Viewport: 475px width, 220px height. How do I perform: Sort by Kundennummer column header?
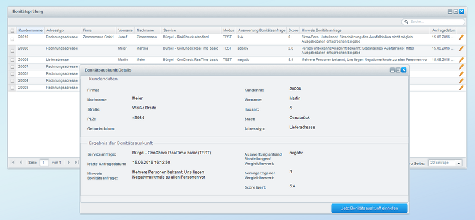click(x=30, y=30)
